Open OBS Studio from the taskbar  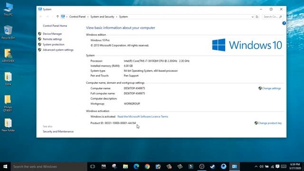coord(202,167)
